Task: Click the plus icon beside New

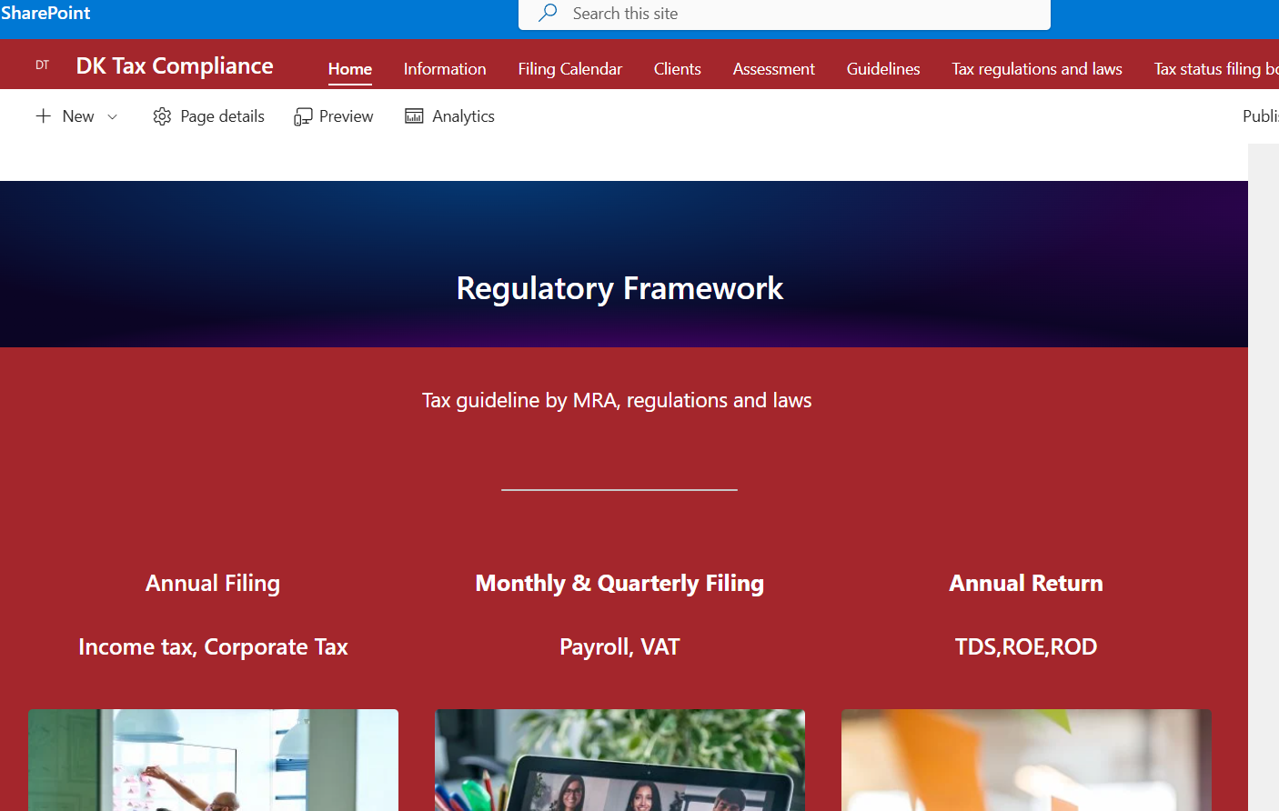Action: pyautogui.click(x=43, y=116)
